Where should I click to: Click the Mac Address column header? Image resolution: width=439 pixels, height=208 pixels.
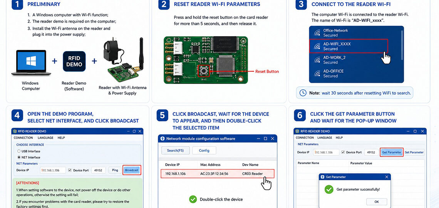click(210, 164)
